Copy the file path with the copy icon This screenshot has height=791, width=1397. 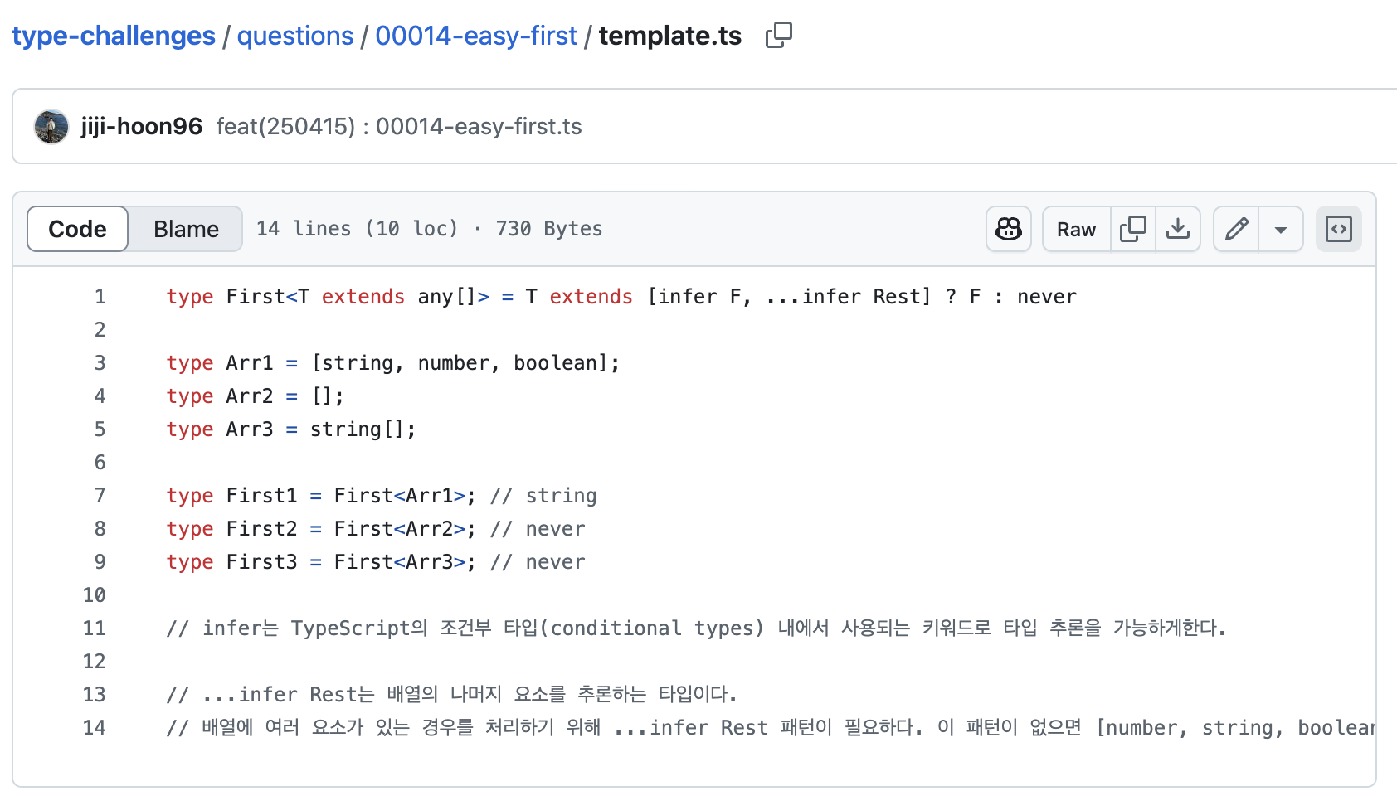coord(778,36)
